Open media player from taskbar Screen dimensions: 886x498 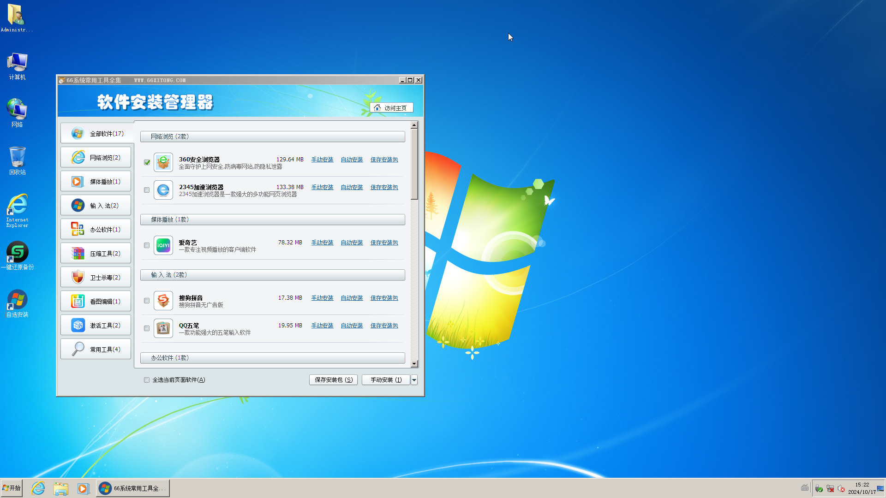click(83, 488)
